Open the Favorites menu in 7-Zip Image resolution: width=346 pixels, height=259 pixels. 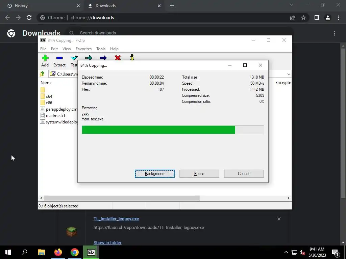84,49
